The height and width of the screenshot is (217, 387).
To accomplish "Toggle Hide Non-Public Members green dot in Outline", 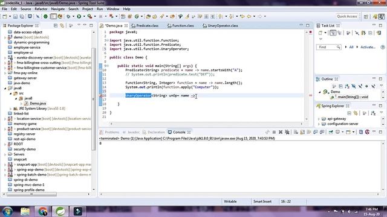I will pos(366,86).
